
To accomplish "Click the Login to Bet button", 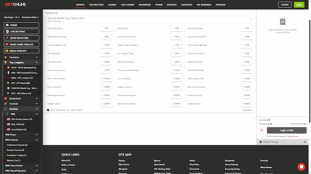I will click(286, 130).
